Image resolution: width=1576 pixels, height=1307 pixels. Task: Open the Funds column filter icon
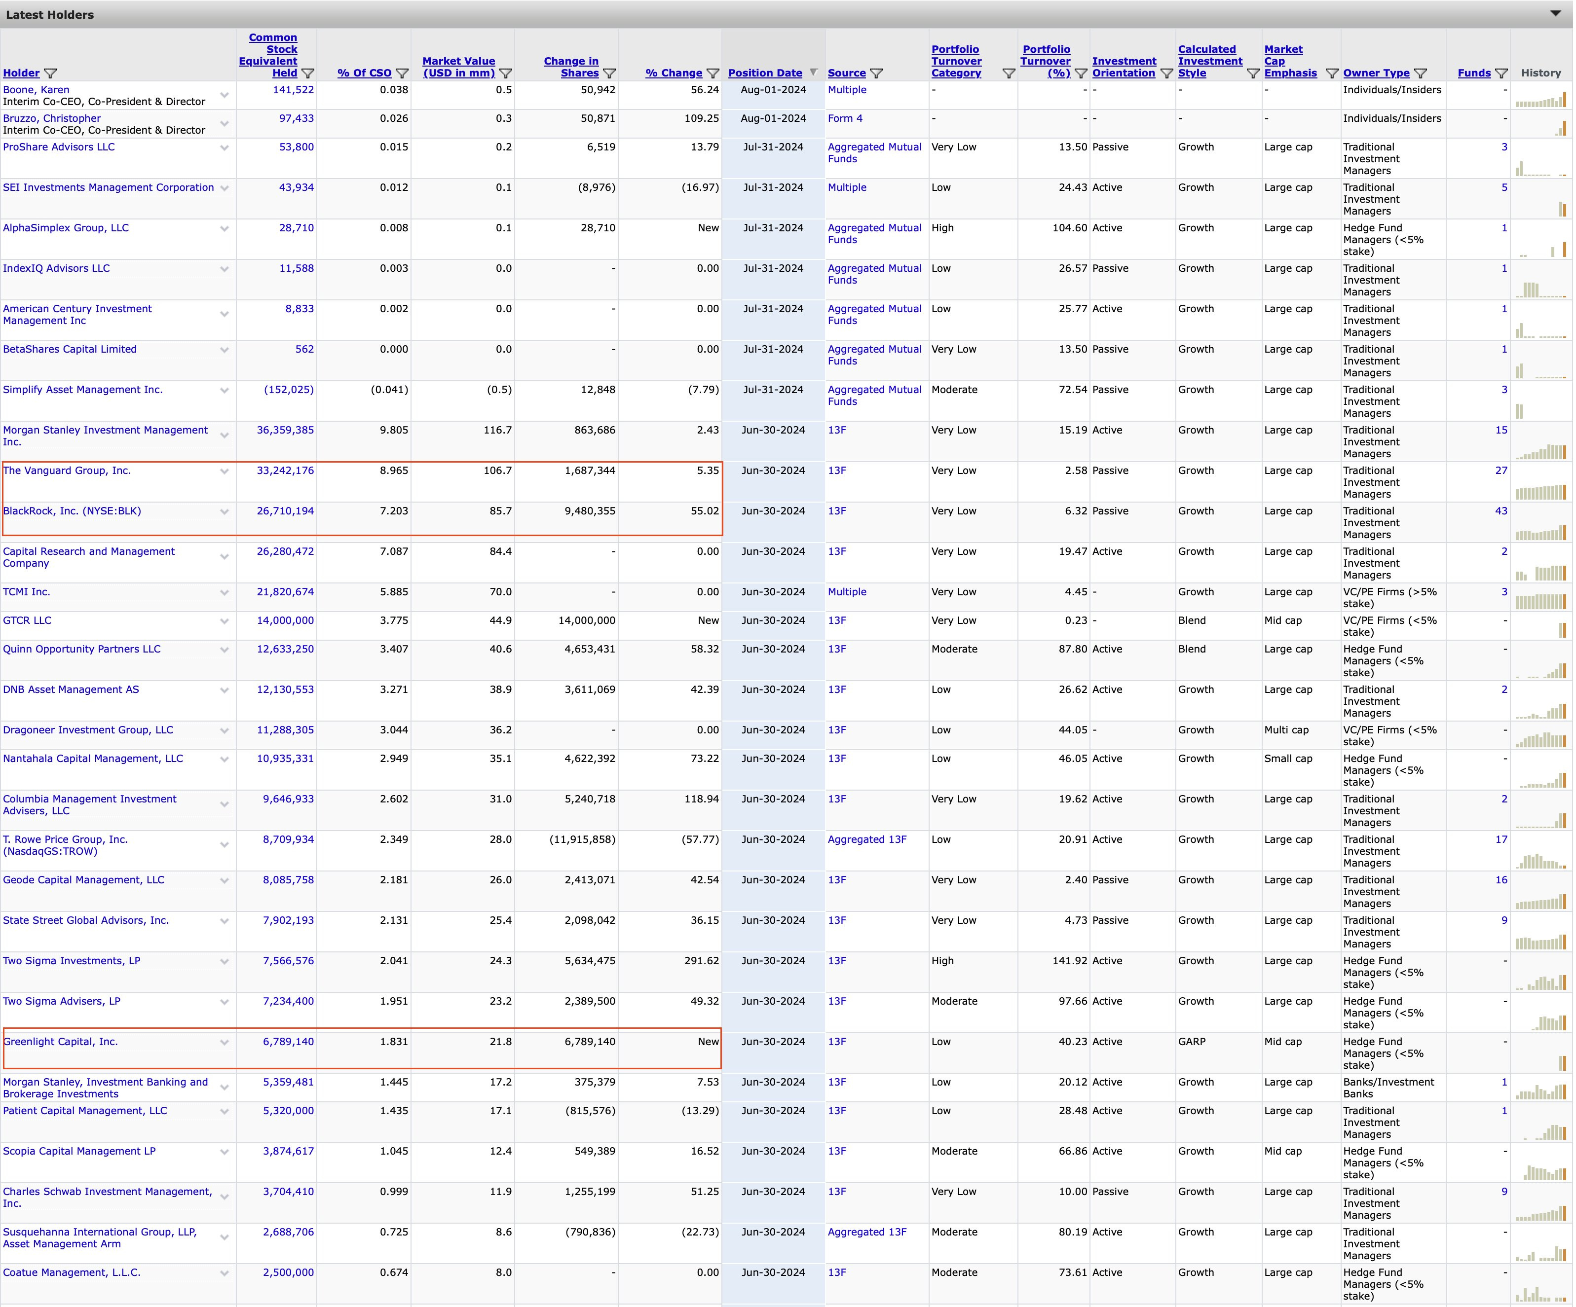point(1501,73)
